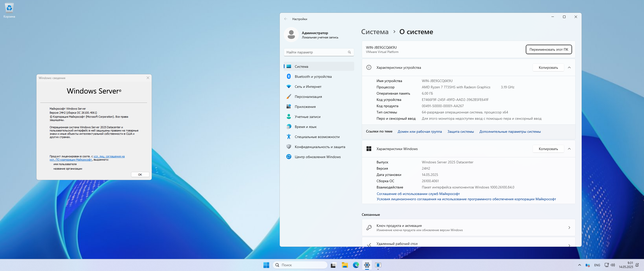Close the Windows: сведения dialog

[x=148, y=78]
